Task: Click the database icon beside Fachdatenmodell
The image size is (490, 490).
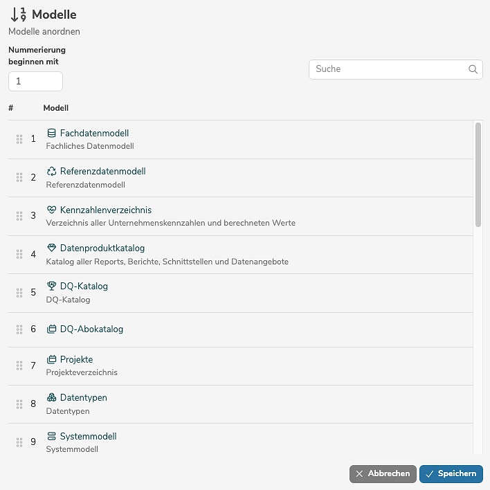Action: click(x=51, y=133)
